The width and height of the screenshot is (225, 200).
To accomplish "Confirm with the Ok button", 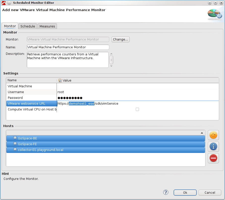I will [185, 192].
